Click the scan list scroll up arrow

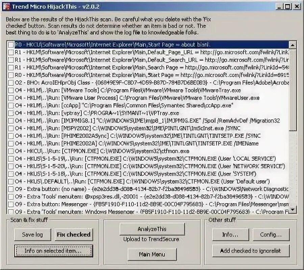coord(293,45)
